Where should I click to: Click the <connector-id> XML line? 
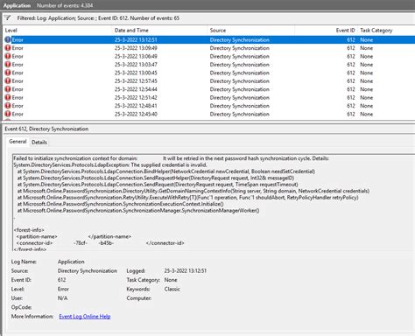point(101,243)
